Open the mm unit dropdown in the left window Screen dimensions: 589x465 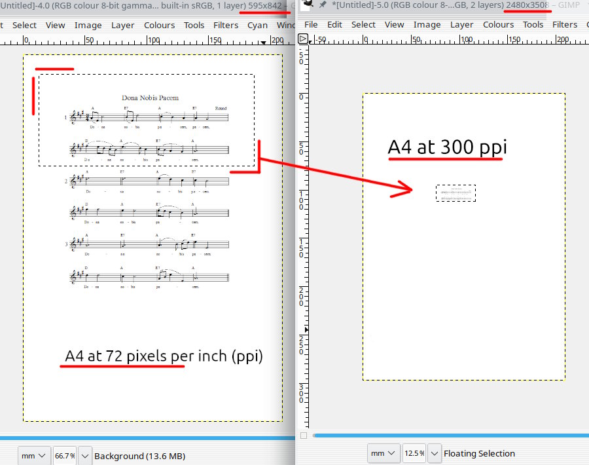tap(34, 456)
